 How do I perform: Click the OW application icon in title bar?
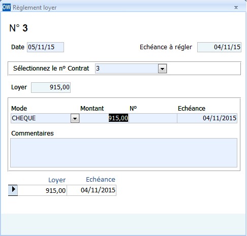(7, 8)
